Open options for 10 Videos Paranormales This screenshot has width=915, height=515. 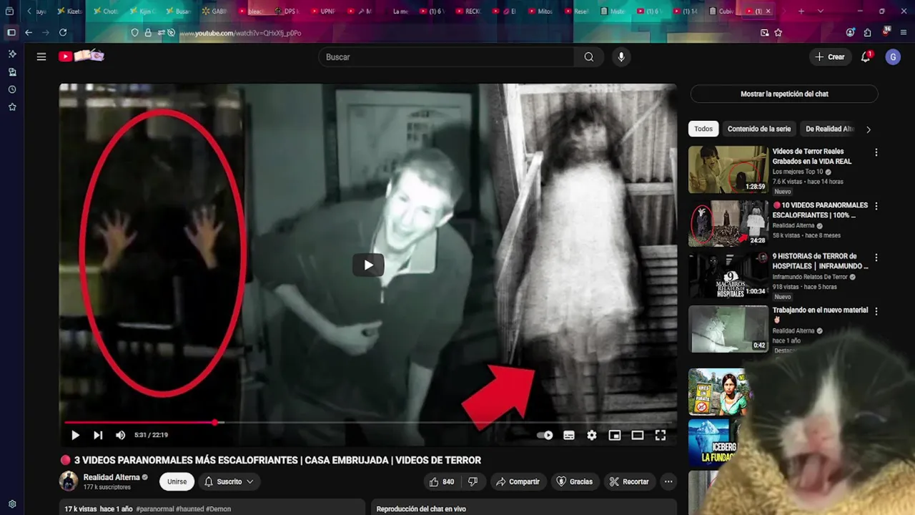876,206
